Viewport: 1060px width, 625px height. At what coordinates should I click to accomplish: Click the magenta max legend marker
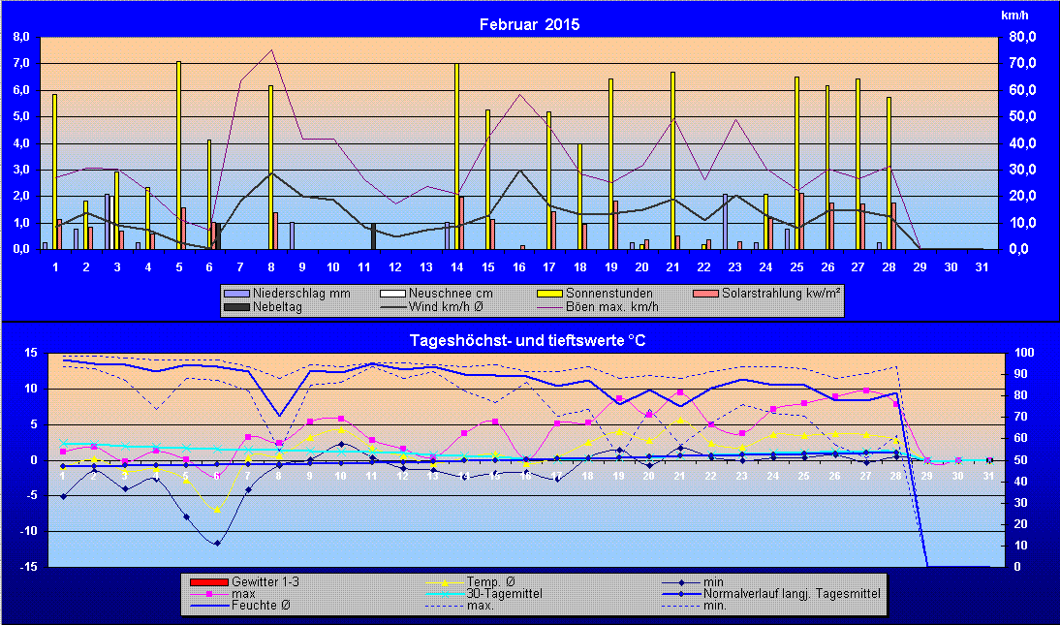(x=209, y=593)
